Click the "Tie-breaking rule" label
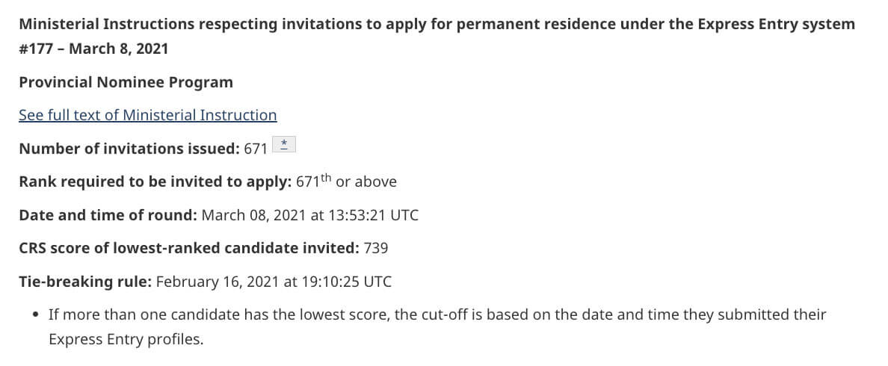Viewport: 888px width, 366px height. point(85,282)
